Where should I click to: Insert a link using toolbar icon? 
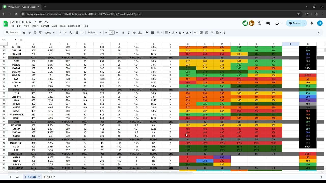[196, 33]
